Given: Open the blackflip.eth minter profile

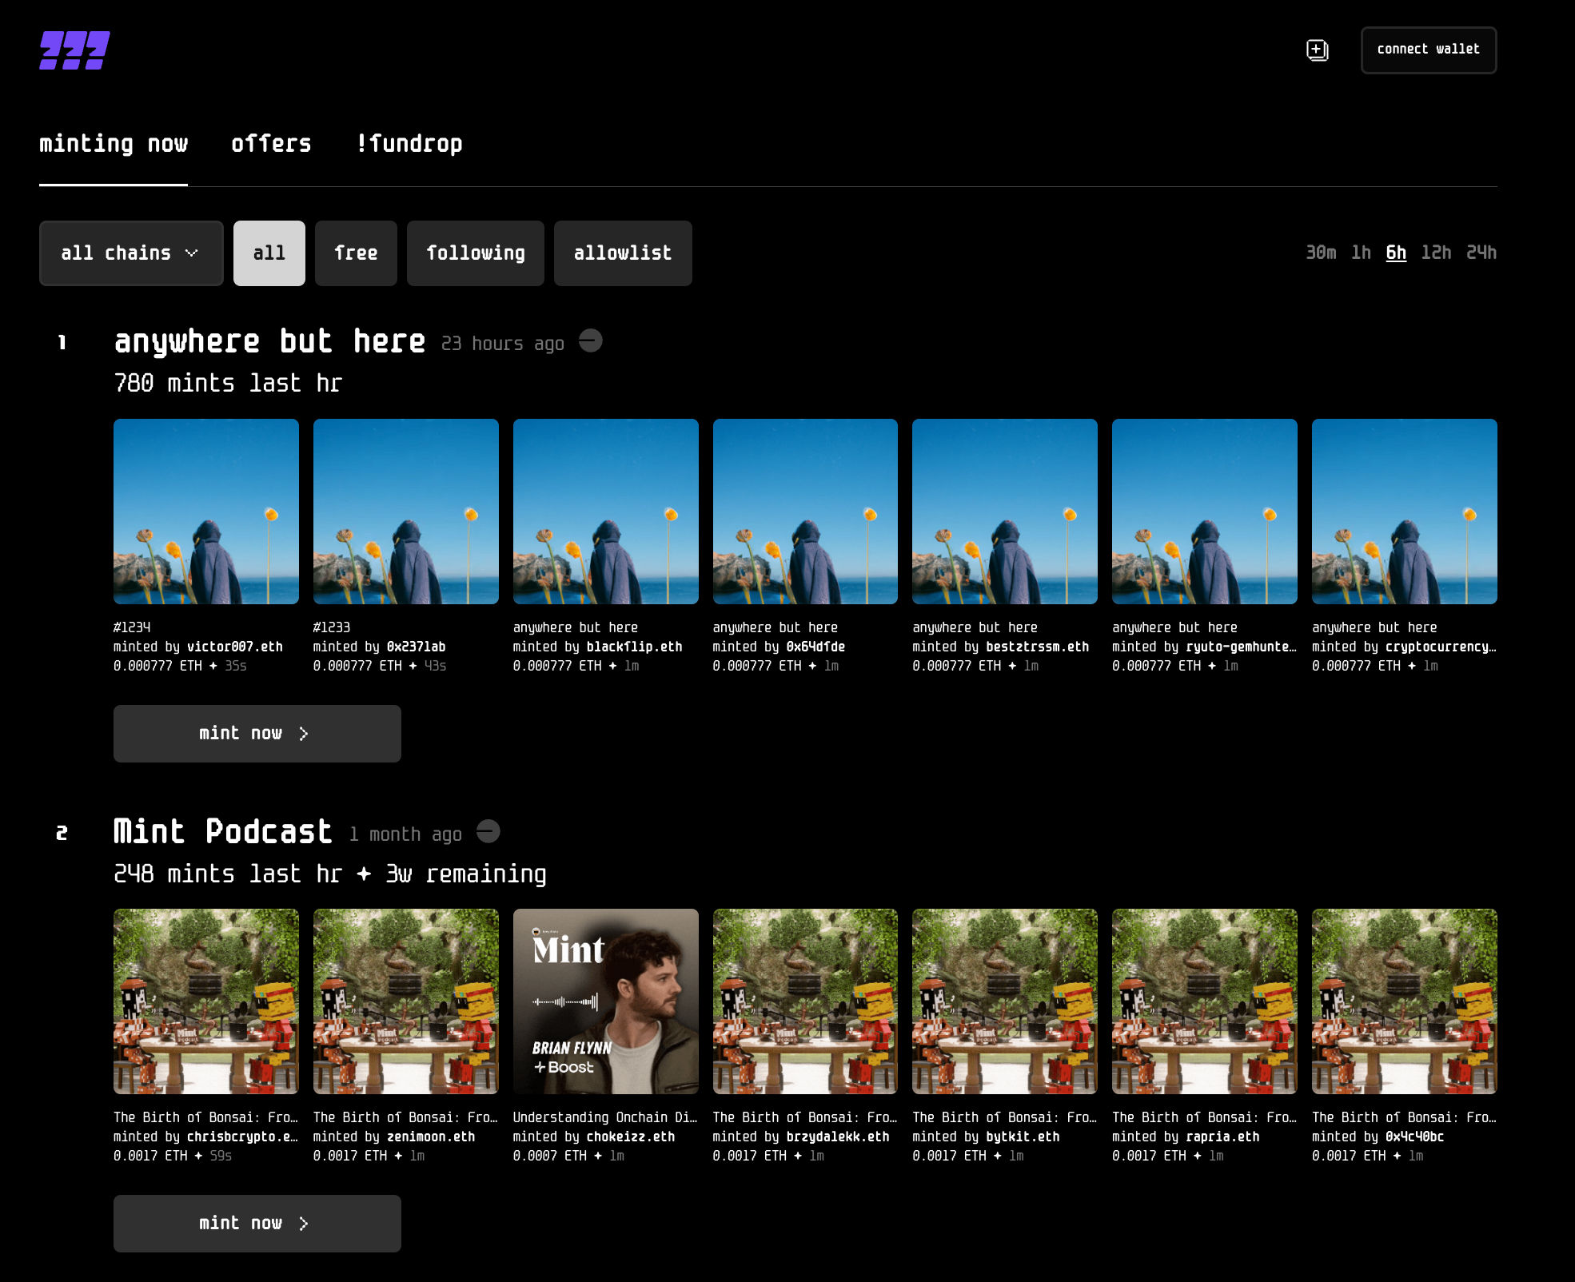Looking at the screenshot, I should click(x=635, y=647).
